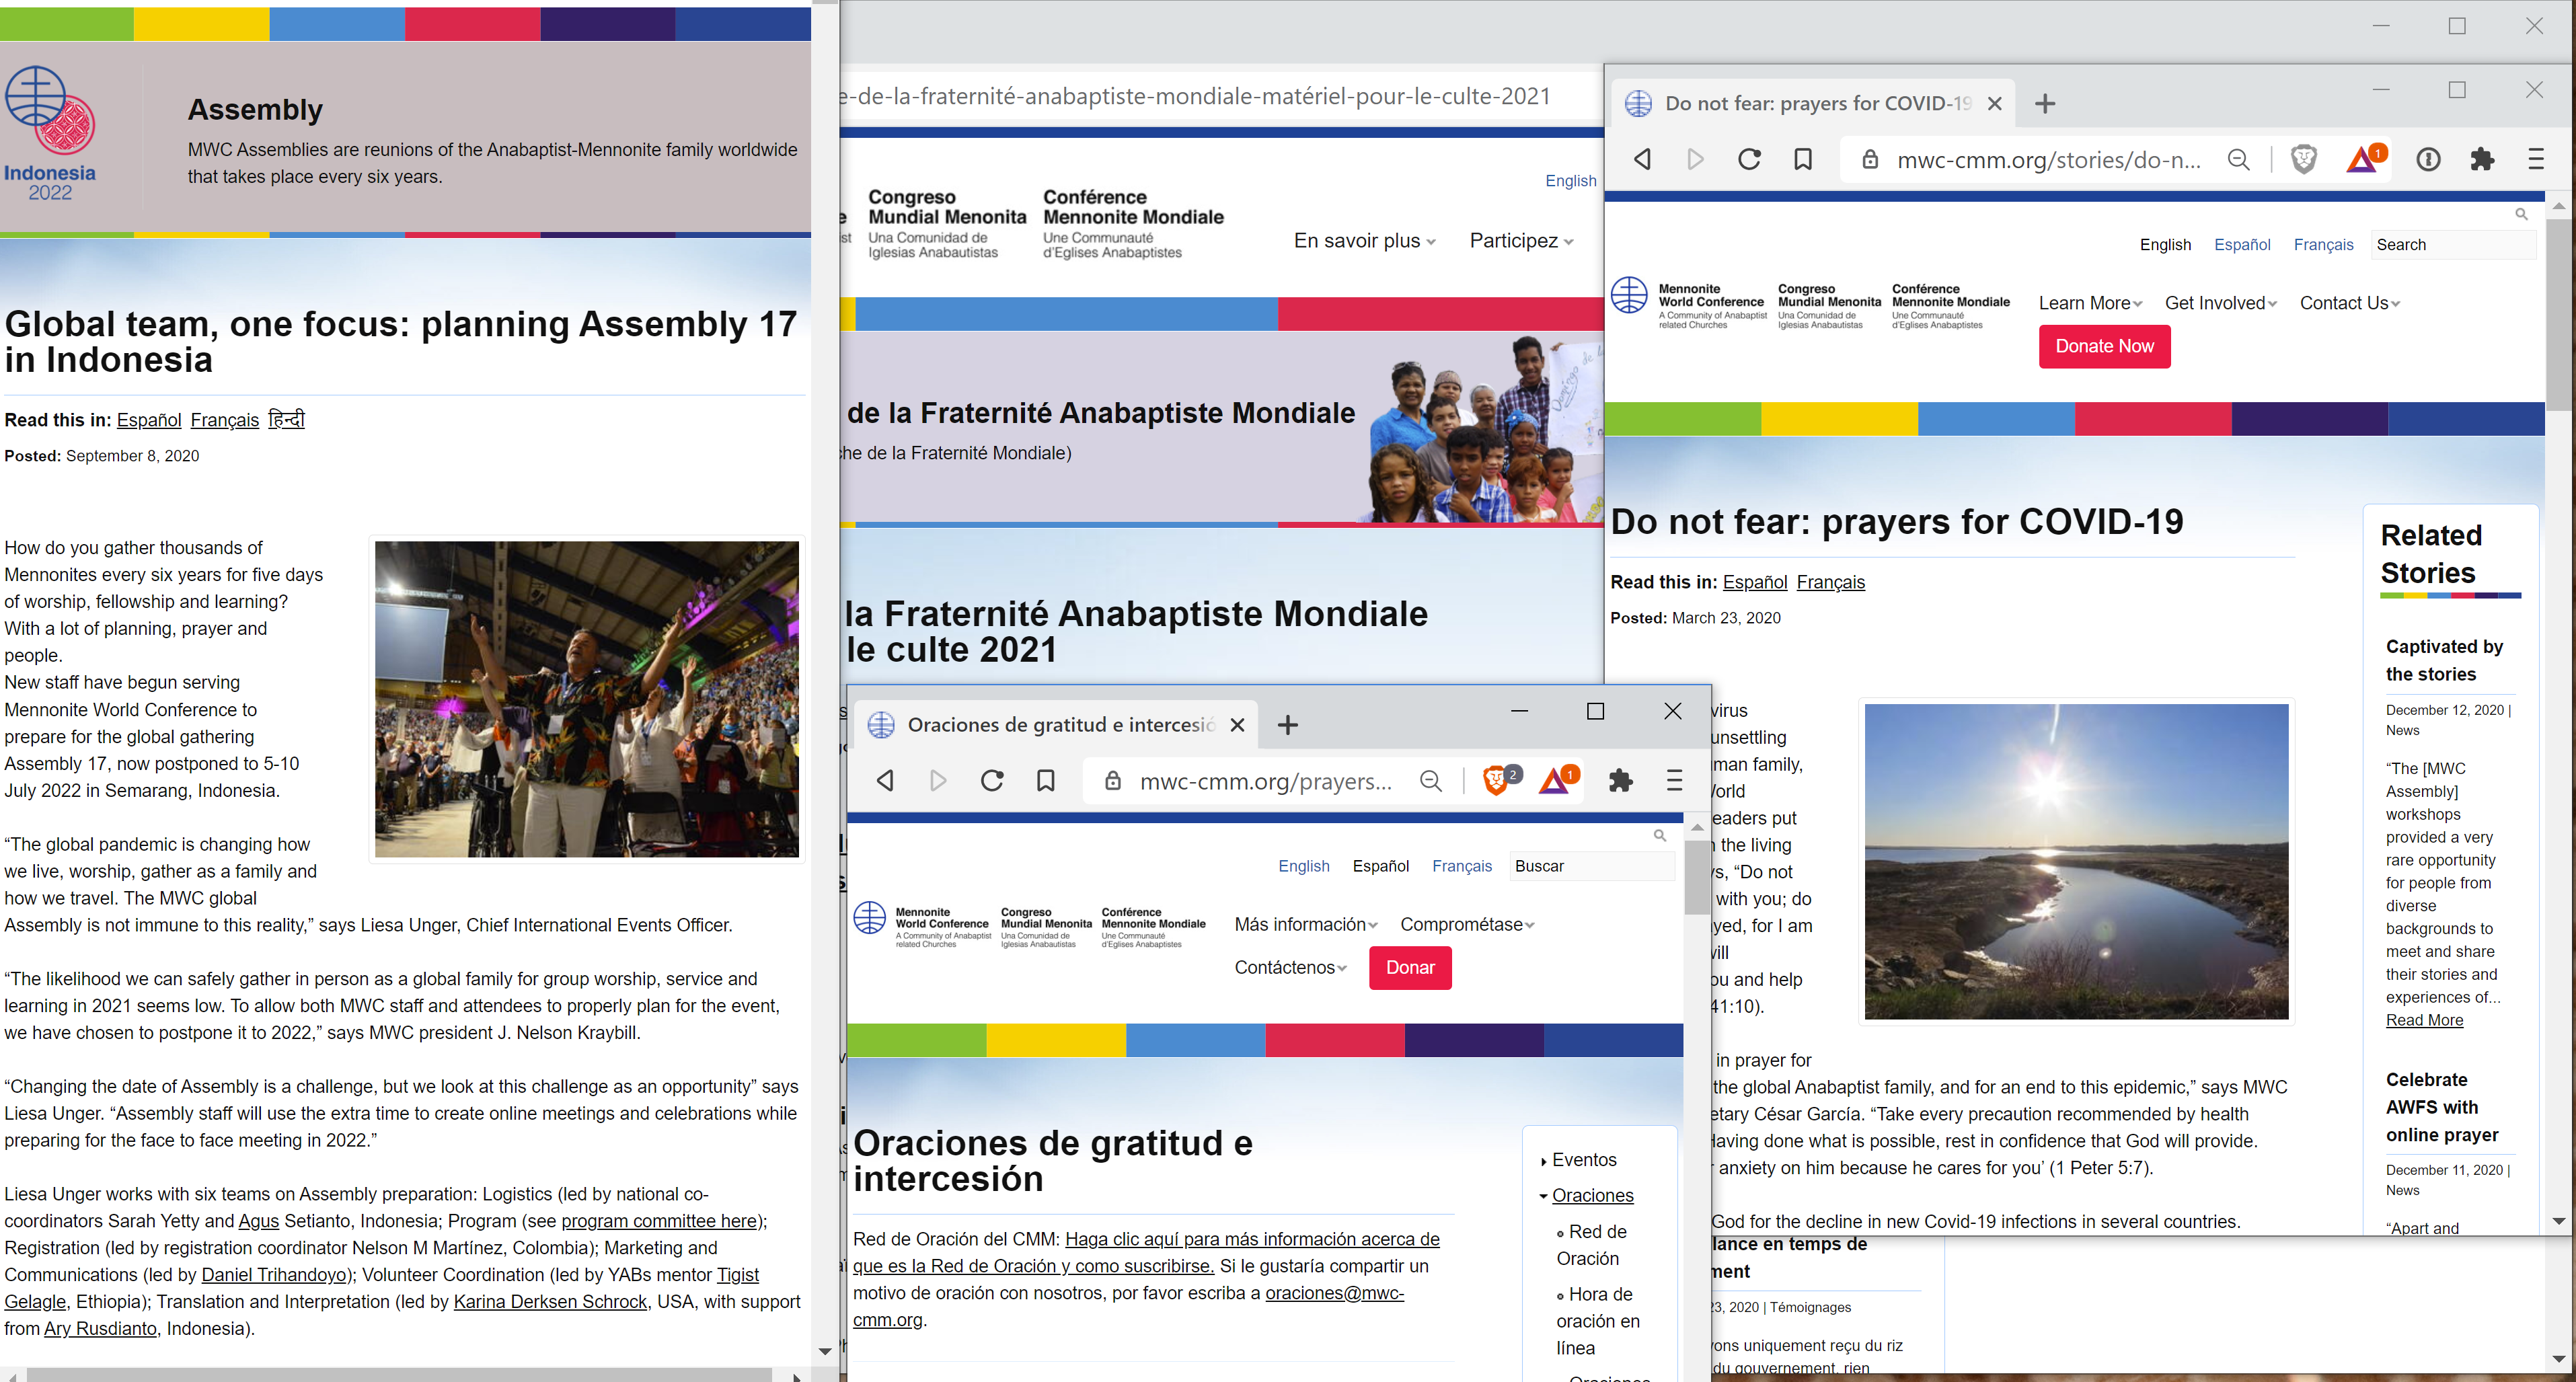Click zoom magnifier icon in COVID-19 address bar
The image size is (2576, 1382).
(2239, 160)
